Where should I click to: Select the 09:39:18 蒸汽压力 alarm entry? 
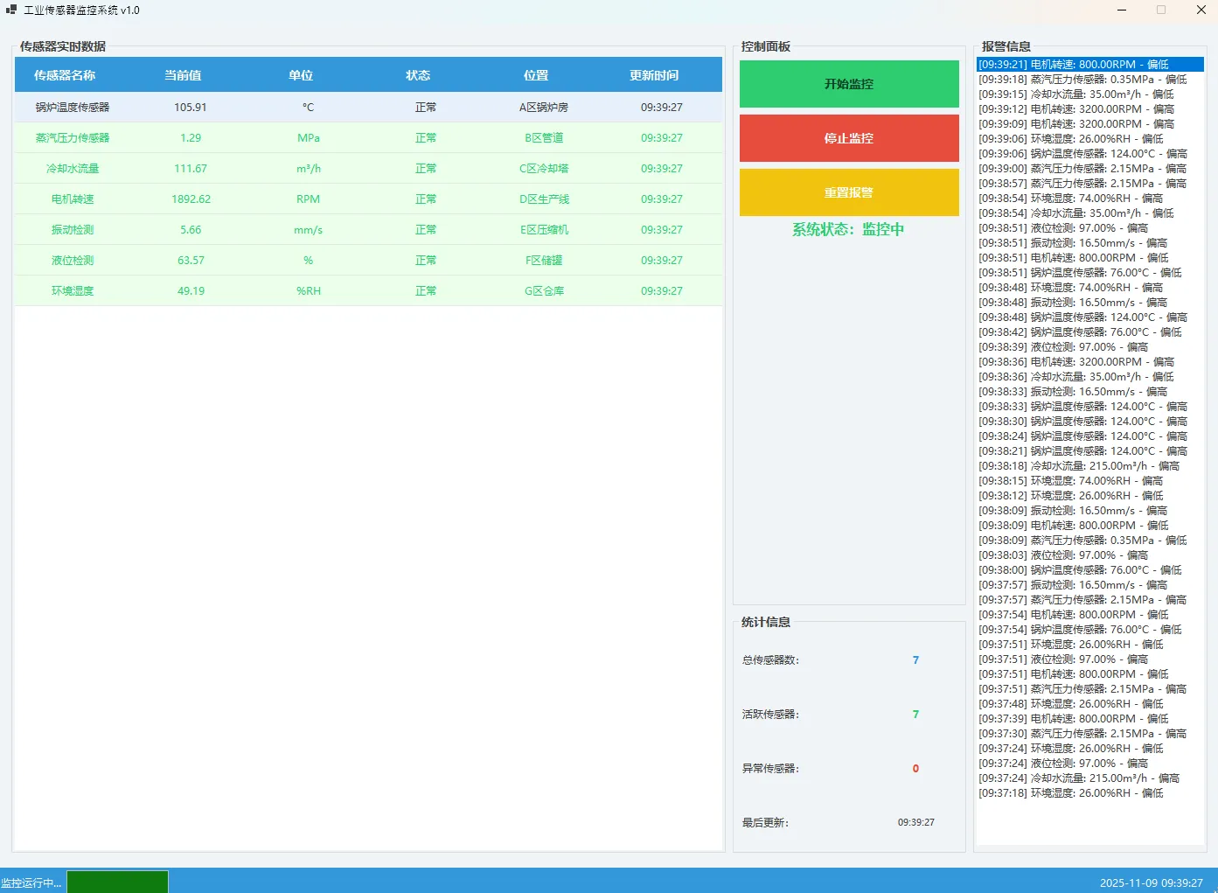[1082, 80]
